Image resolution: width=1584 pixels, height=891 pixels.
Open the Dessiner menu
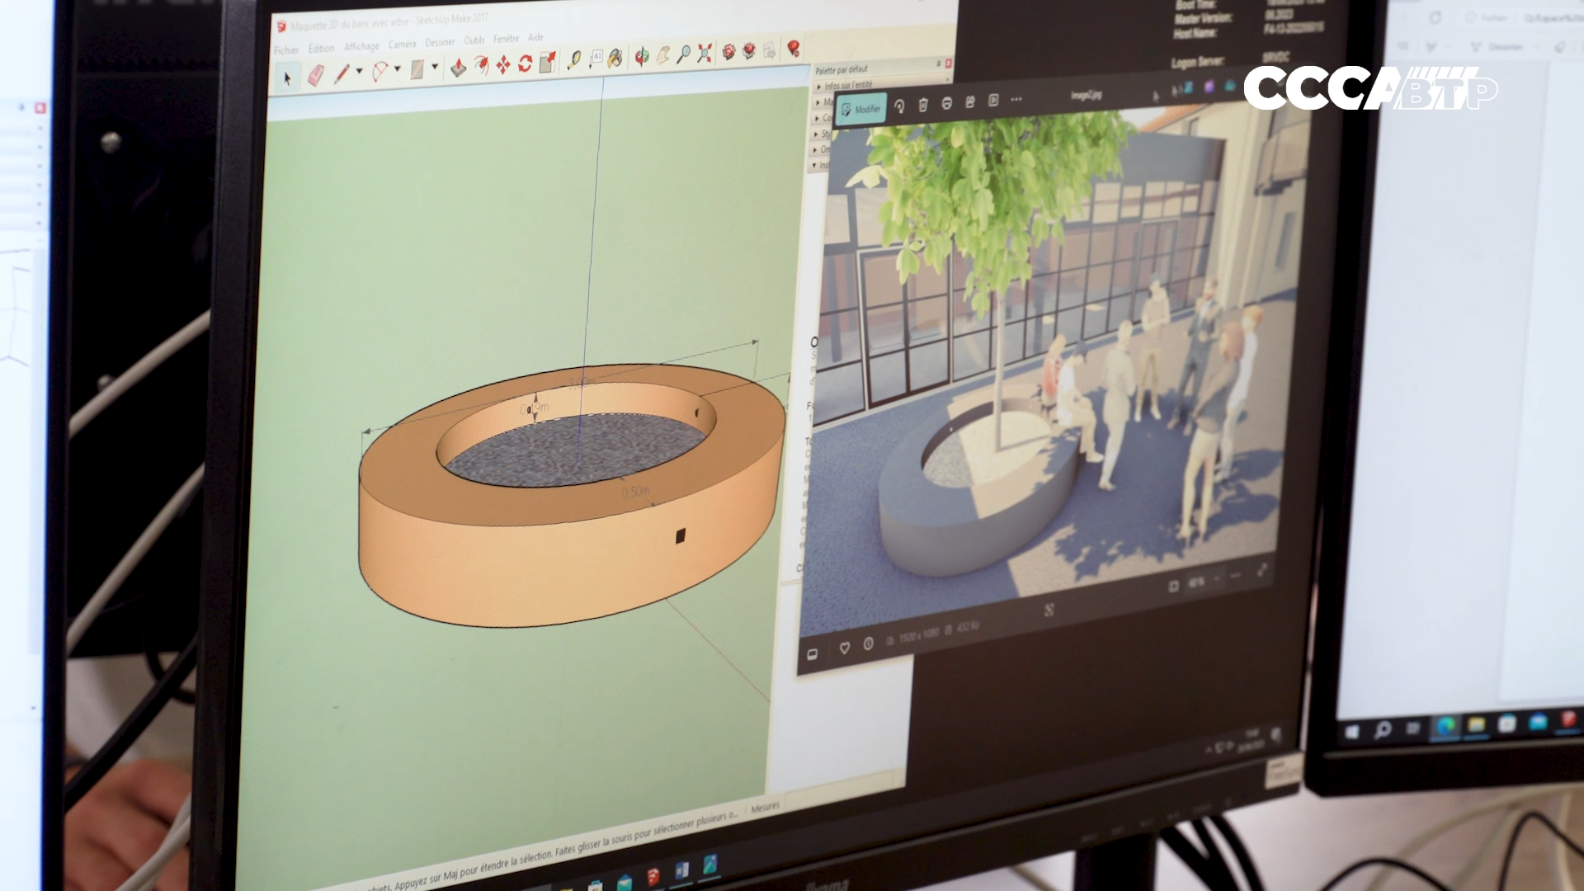coord(440,42)
